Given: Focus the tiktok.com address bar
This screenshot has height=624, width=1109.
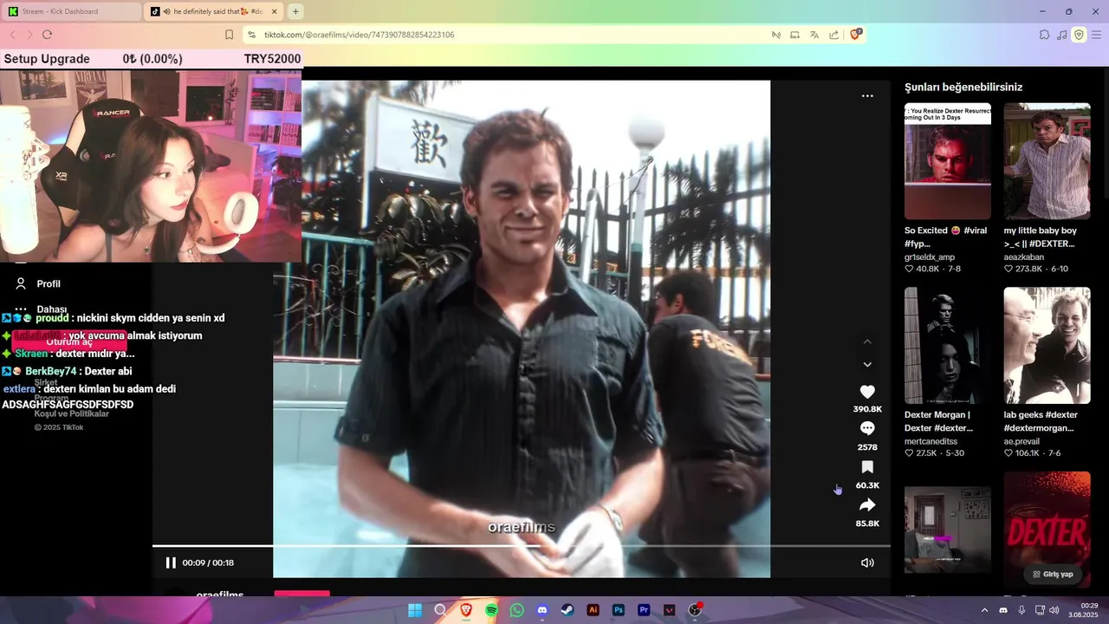Looking at the screenshot, I should tap(511, 35).
